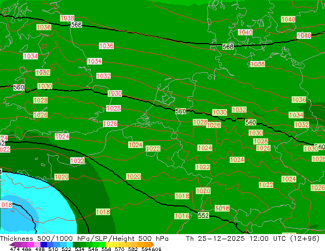Click the cyan swatch in the legend bar
The height and width of the screenshot is (251, 325).
[x=70, y=244]
